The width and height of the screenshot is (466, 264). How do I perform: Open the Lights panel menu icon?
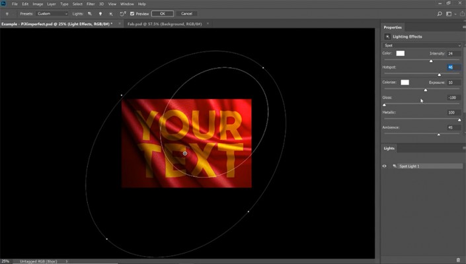pyautogui.click(x=464, y=148)
